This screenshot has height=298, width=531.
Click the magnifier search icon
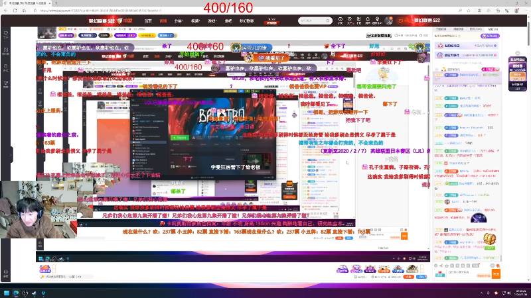pos(327,21)
